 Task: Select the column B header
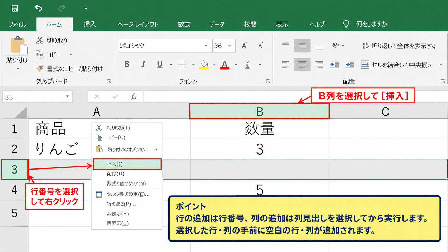coord(259,112)
